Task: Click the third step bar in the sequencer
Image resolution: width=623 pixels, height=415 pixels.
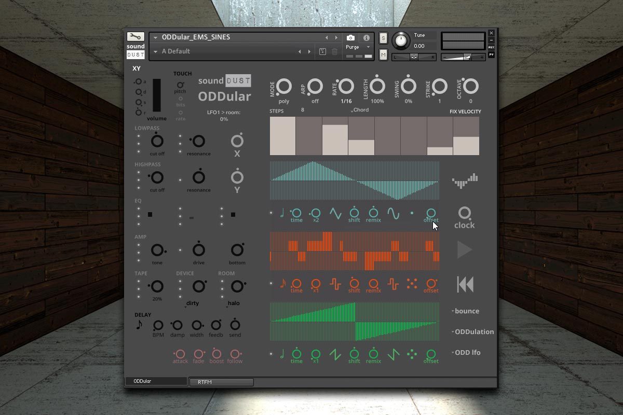Action: click(335, 136)
